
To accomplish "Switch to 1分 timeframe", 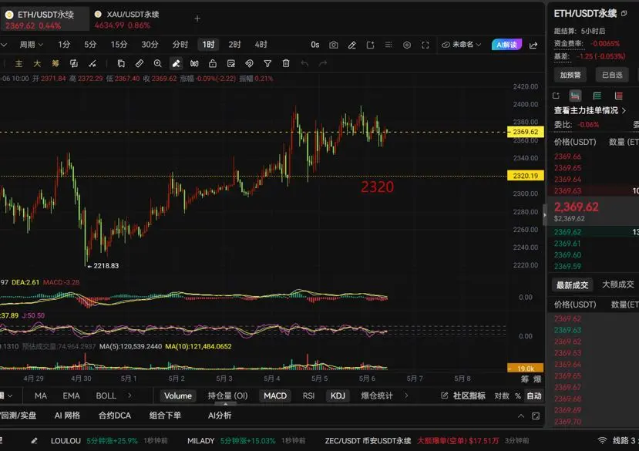I will [x=64, y=45].
